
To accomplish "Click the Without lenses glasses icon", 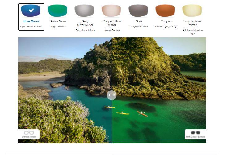I will (x=29, y=133).
